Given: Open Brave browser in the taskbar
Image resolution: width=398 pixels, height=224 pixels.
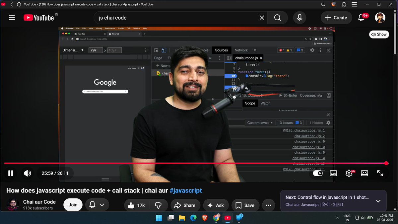Looking at the screenshot, I should pyautogui.click(x=205, y=218).
